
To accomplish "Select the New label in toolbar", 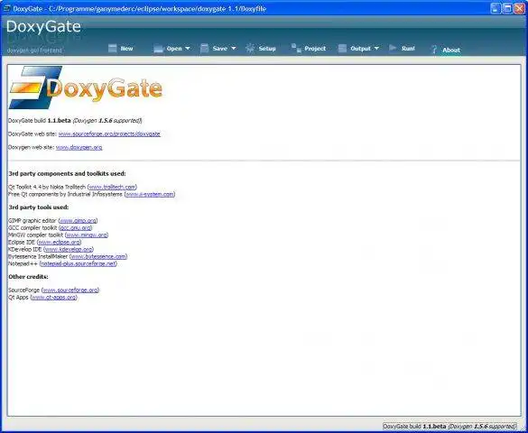I will pos(126,49).
